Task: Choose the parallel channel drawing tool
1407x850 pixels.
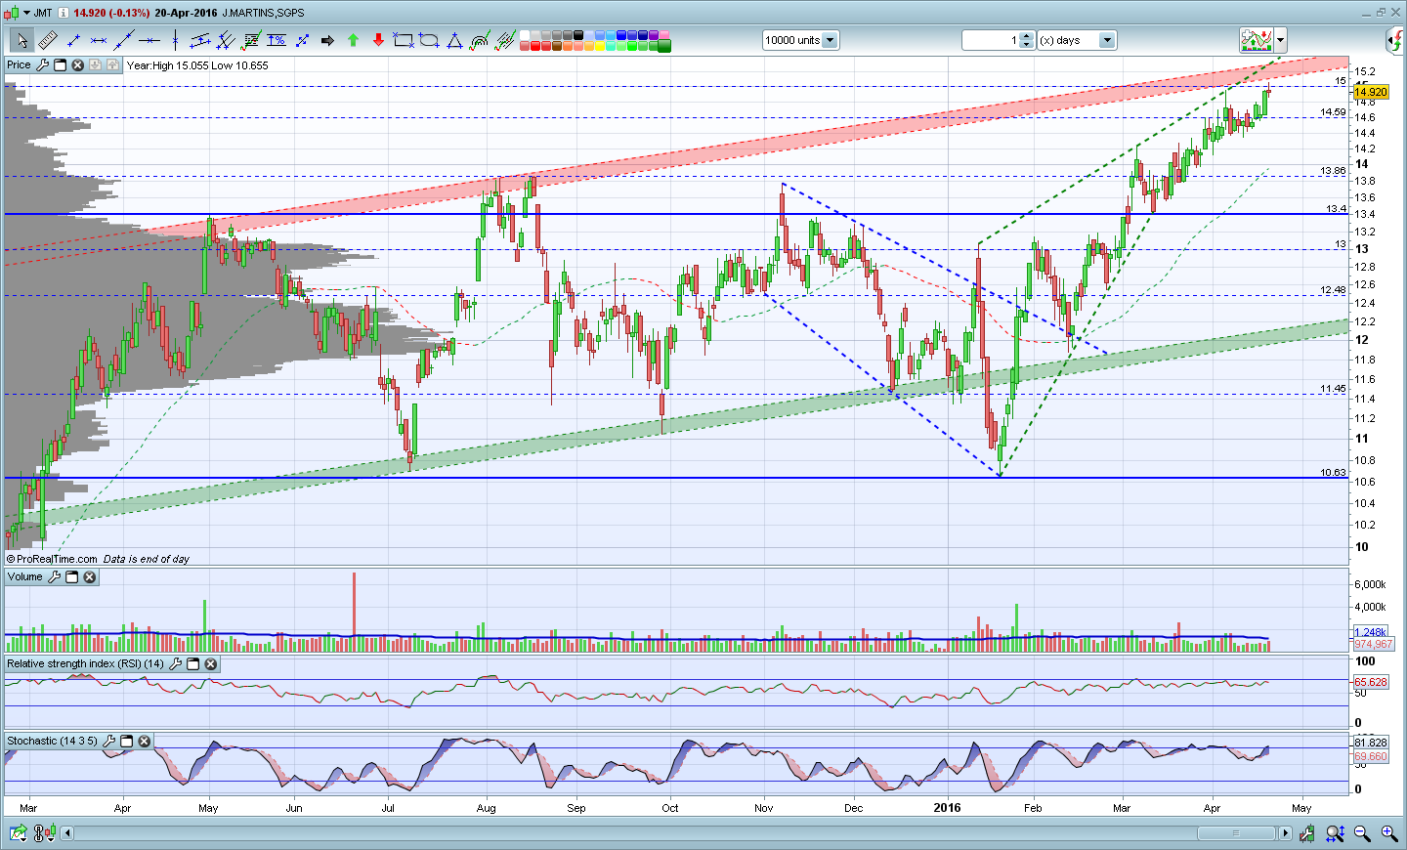Action: [200, 40]
